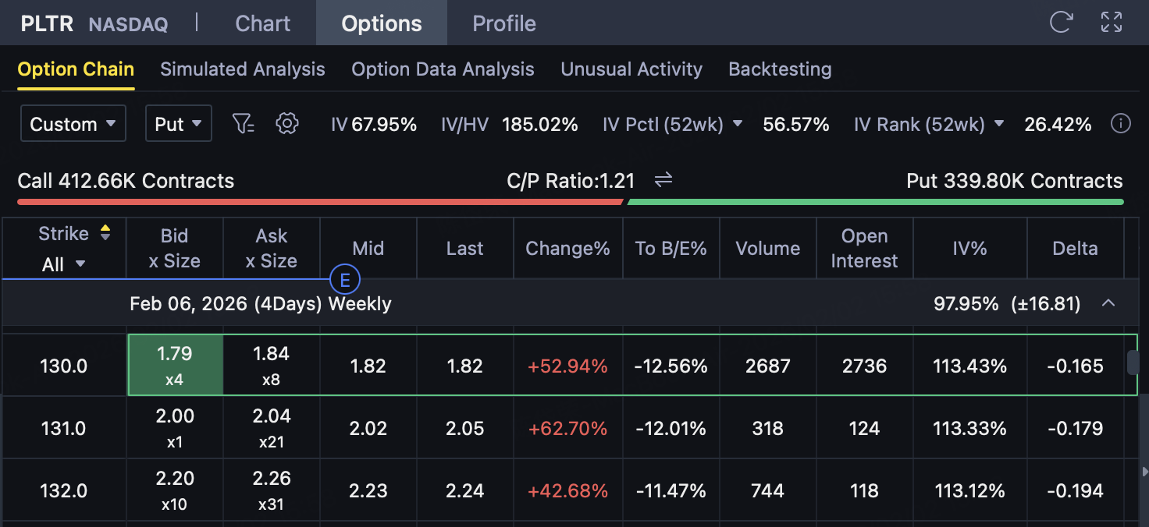1149x527 pixels.
Task: Open the Put option type dropdown
Action: click(178, 124)
